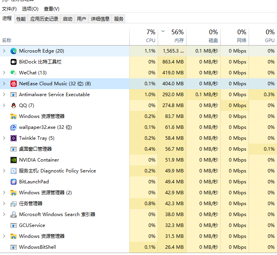
Task: Click the 0.1% GPU cell of 桌面窗口管理器
Action: point(263,149)
